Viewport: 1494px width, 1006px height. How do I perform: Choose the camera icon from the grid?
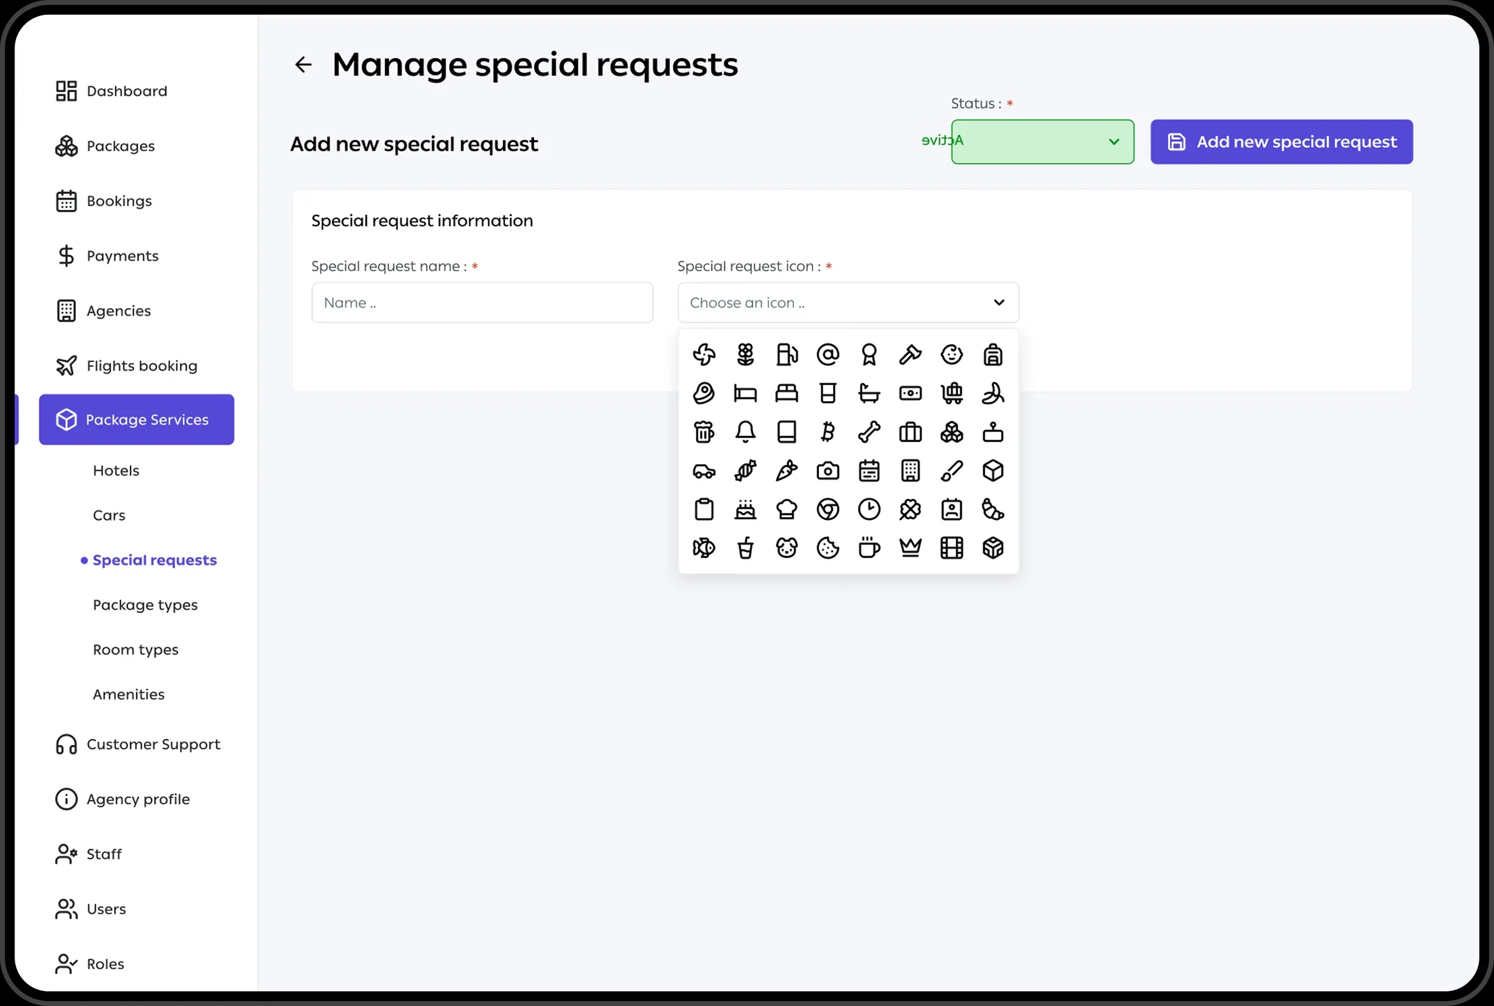click(x=828, y=471)
